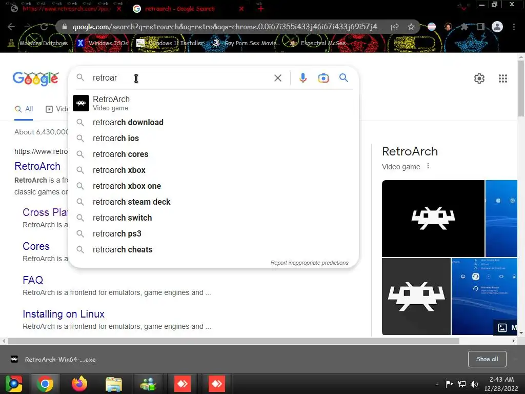Open the Chrome profile avatar

[x=497, y=27]
